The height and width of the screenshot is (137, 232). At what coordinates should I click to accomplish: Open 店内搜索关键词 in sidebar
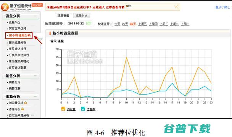tap(19, 61)
